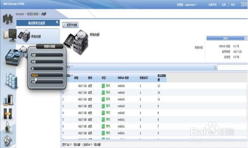Click the 92% capacity allocation bar
Image resolution: width=248 pixels, height=148 pixels.
[227, 38]
